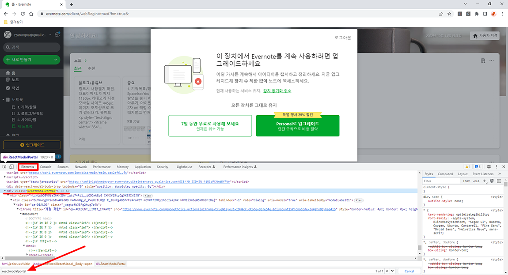Select div.ReactModalPortal in the breadcrumb bar
Viewport: 508px width, 275px height.
(x=110, y=264)
